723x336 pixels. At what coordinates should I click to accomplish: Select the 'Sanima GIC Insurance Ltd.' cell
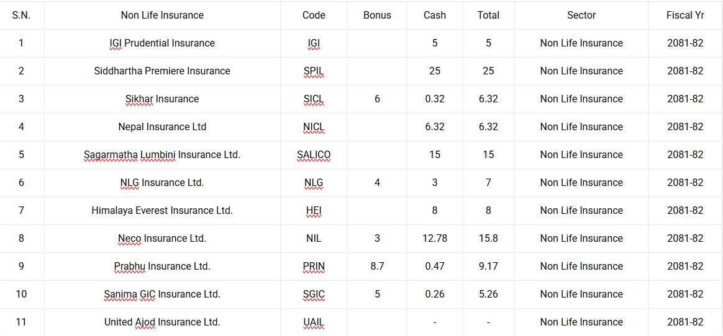tap(162, 294)
